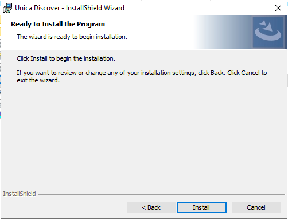Click the InstallShield logo graphic in the header

(x=268, y=32)
